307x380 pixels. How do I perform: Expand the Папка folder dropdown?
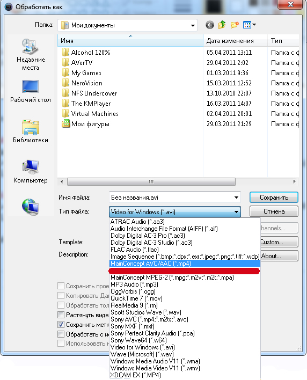tap(193, 25)
